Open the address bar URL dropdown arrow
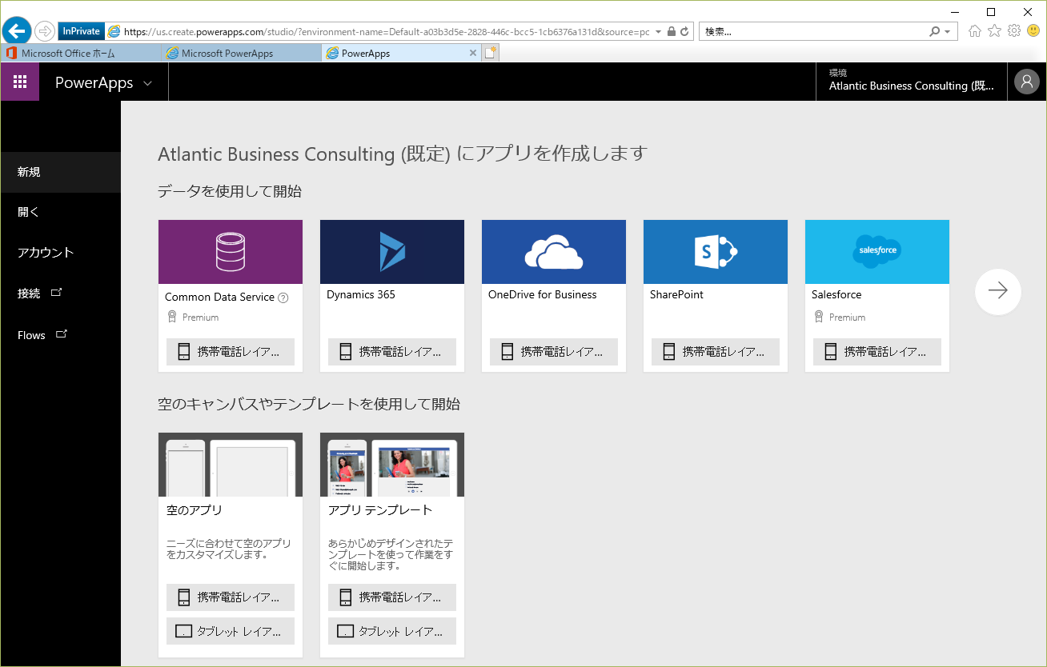The width and height of the screenshot is (1047, 667). [658, 32]
